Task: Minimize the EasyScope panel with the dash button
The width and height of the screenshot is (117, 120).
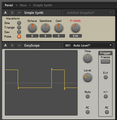Action: 19,45
